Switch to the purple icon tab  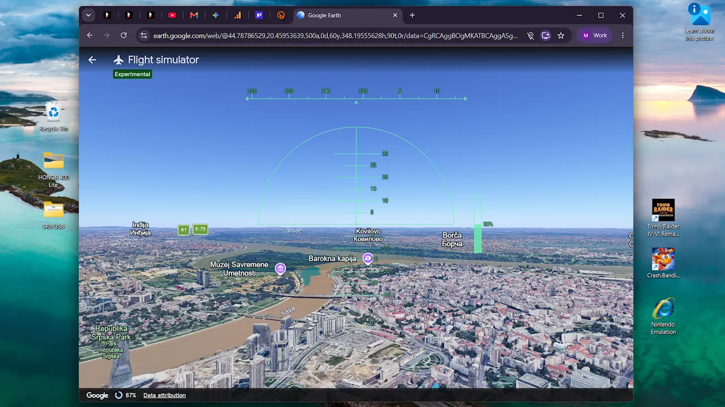point(259,15)
